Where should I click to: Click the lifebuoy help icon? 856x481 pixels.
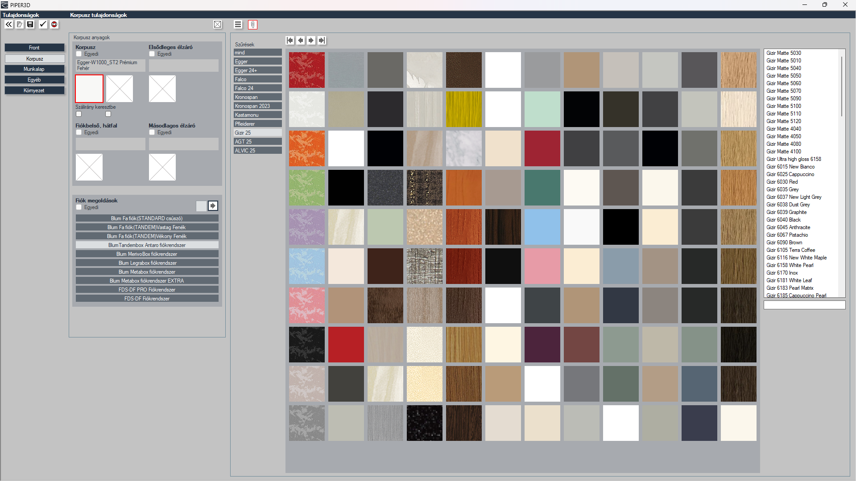point(54,25)
